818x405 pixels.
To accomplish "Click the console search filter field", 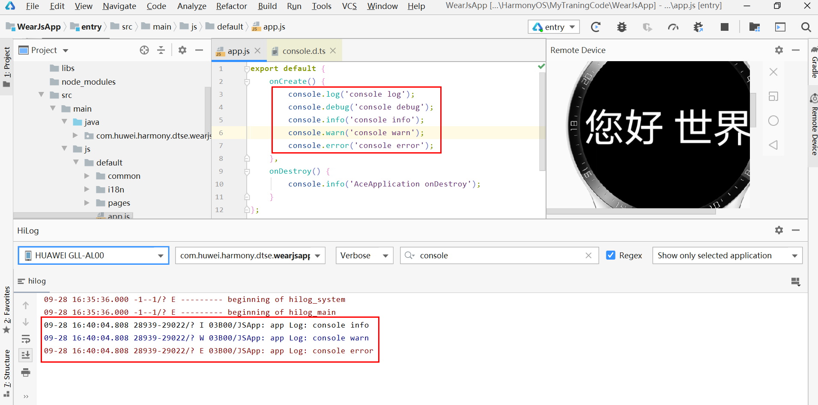I will coord(499,255).
